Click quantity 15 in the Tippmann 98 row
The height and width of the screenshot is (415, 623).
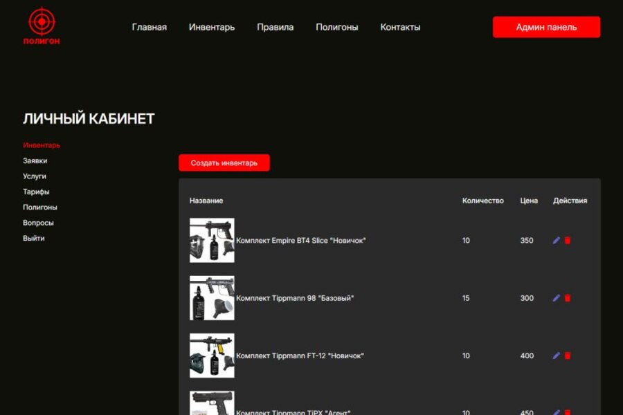click(x=466, y=298)
